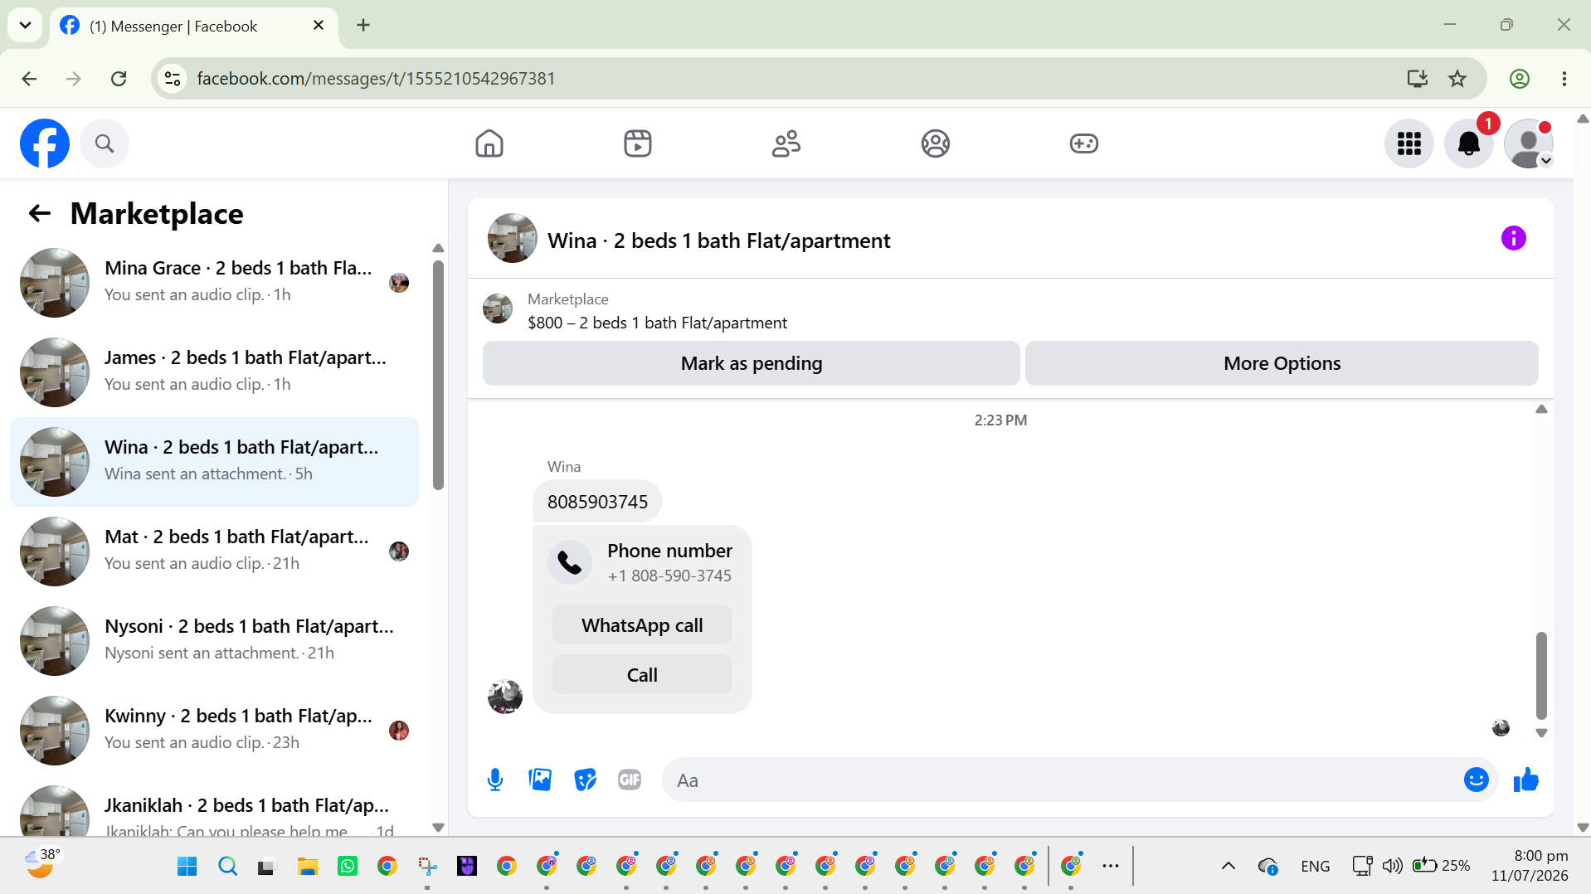Screen dimensions: 1591x894
Task: Expand the taskbar overflow apps menu
Action: (x=1111, y=867)
